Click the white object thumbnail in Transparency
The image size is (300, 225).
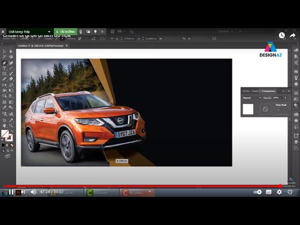[248, 109]
